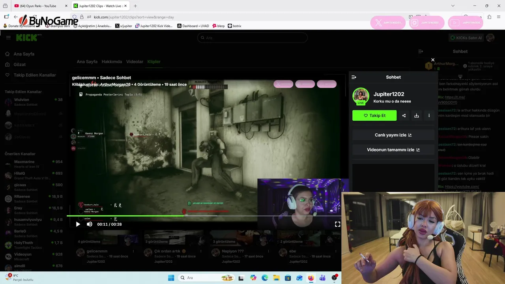Open Videoyun recommended channel
This screenshot has width=505, height=284.
[x=34, y=256]
